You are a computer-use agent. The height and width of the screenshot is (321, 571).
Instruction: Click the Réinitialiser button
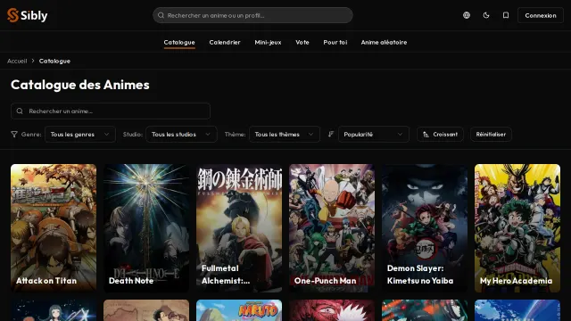[x=491, y=135]
